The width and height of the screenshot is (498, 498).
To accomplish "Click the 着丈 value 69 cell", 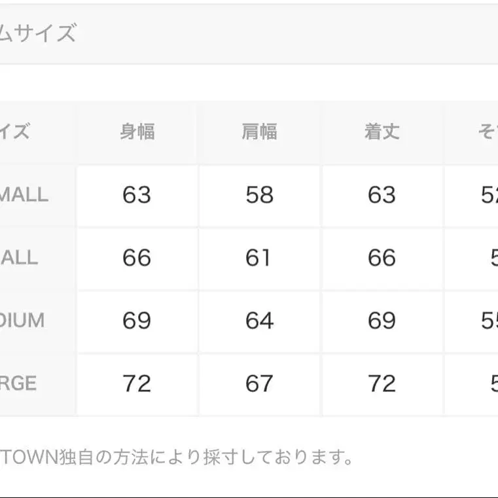I will 382,321.
